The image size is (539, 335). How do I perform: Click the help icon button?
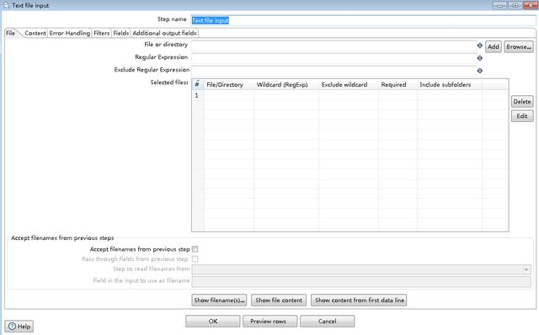tap(19, 326)
